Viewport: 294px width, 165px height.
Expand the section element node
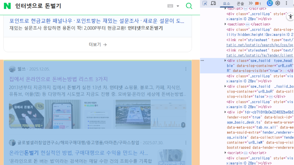pyautogui.click(x=225, y=24)
